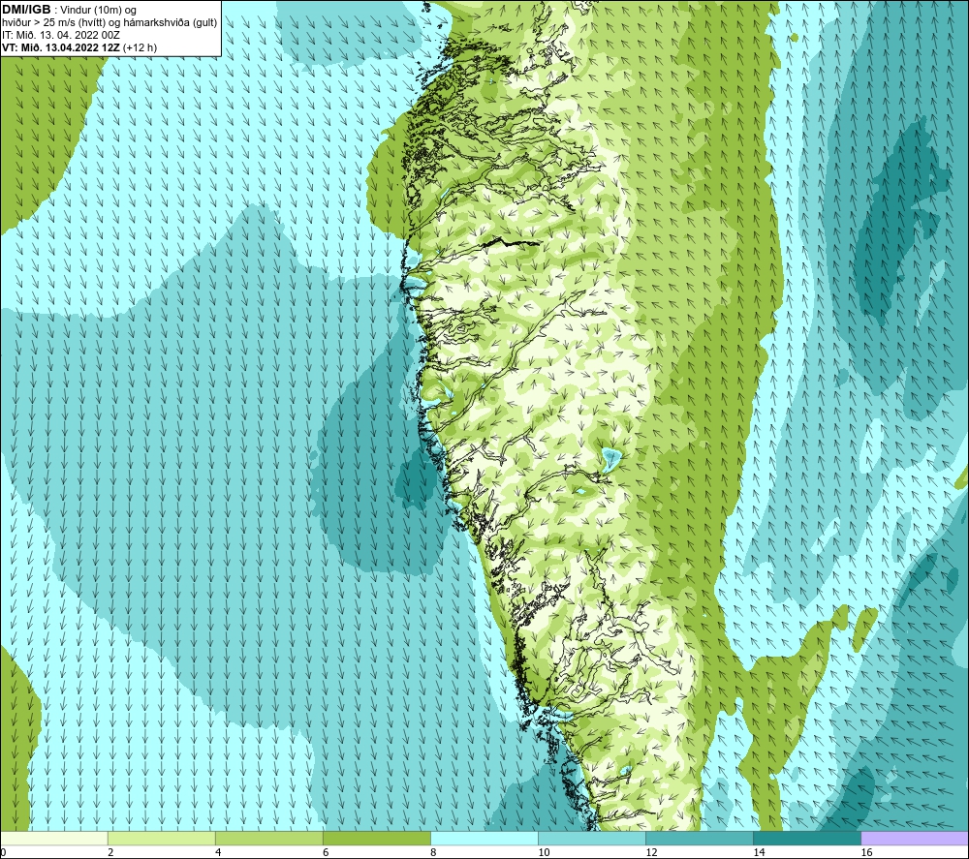Click the "DMI/IGB : Vindur (10m) og" title line

click(x=69, y=10)
